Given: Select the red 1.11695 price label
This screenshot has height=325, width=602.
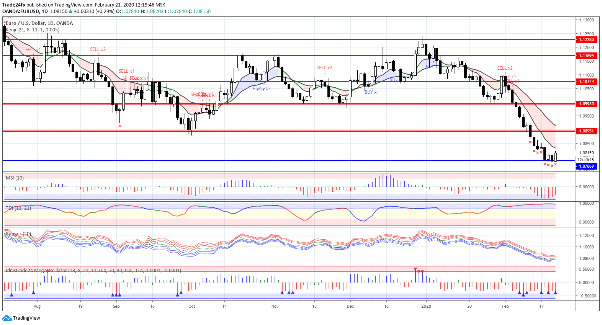Looking at the screenshot, I should click(586, 56).
